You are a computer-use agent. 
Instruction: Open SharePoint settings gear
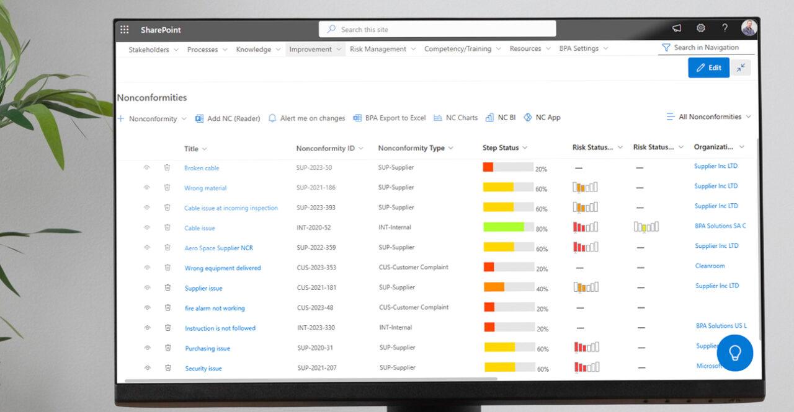pos(700,28)
